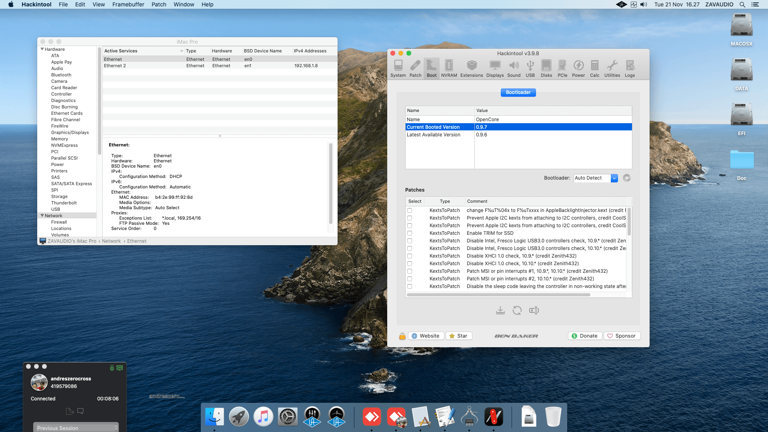Click the Star button in Hackintool
768x432 pixels.
pos(459,336)
